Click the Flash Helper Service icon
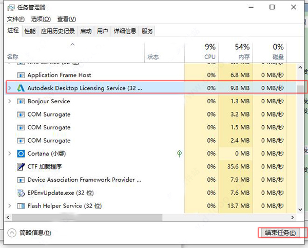308x248 pixels. click(21, 206)
